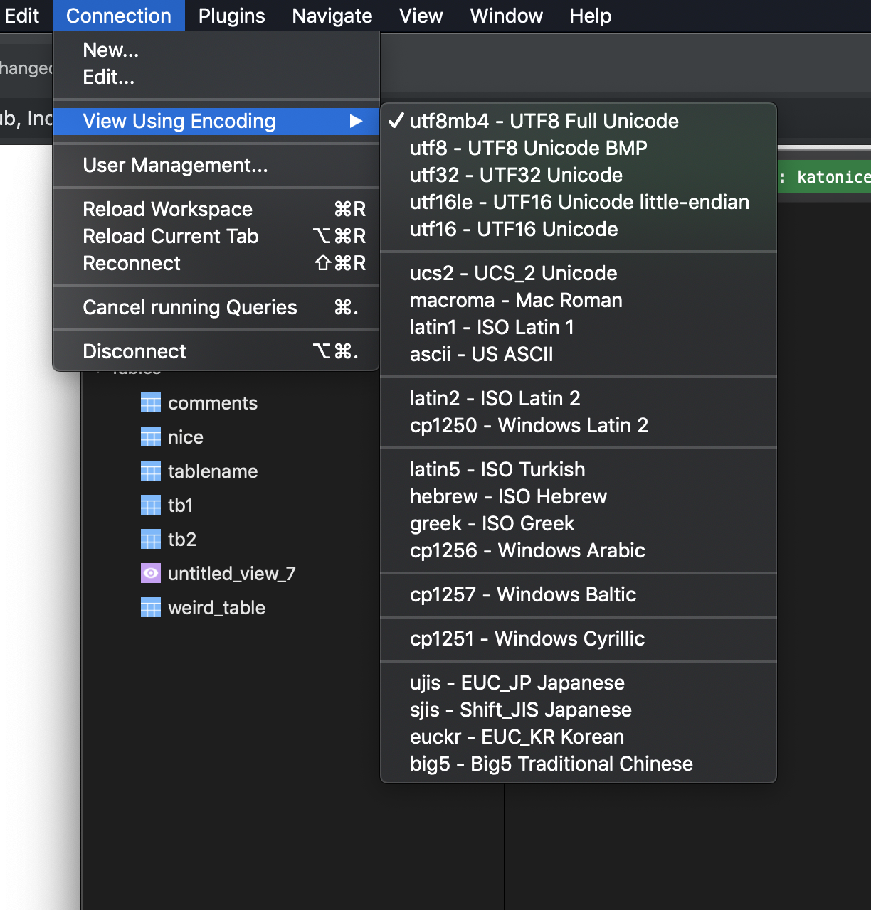Click the checkmark beside utf8mb4 encoding
Viewport: 871px width, 910px height.
tap(396, 121)
